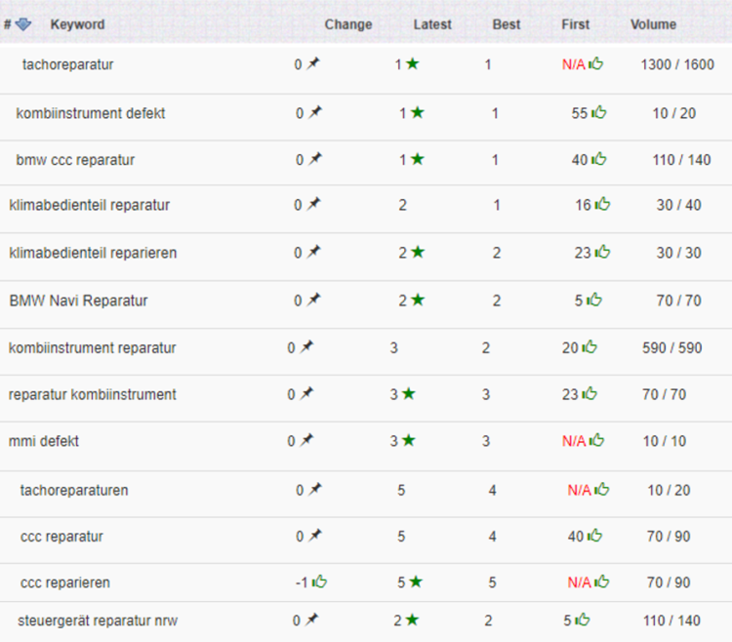Click thumbs-up next to 16 in First column
Image resolution: width=732 pixels, height=642 pixels.
603,203
